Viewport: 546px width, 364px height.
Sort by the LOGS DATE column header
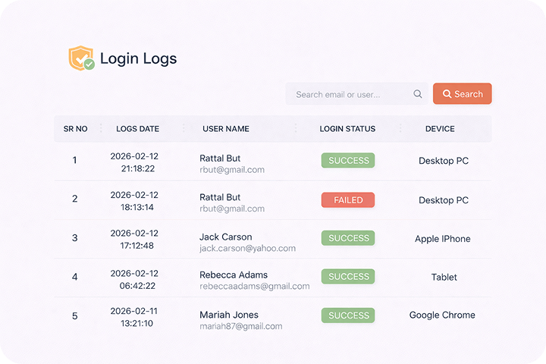[x=137, y=129]
